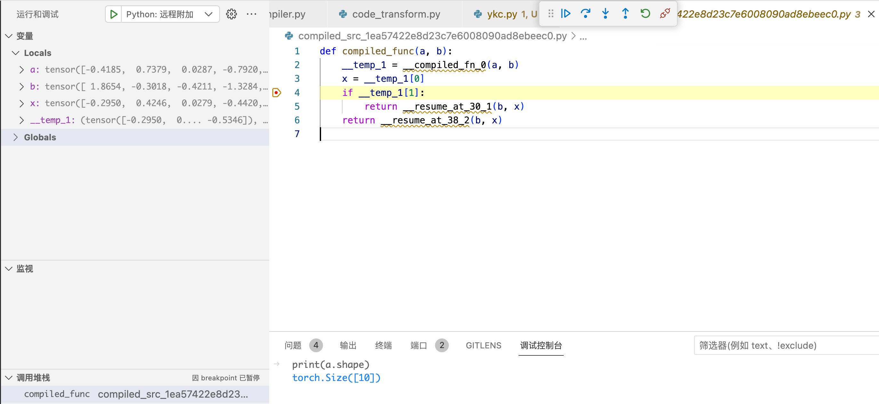Image resolution: width=879 pixels, height=404 pixels.
Task: Click the Step Over icon
Action: pyautogui.click(x=585, y=14)
